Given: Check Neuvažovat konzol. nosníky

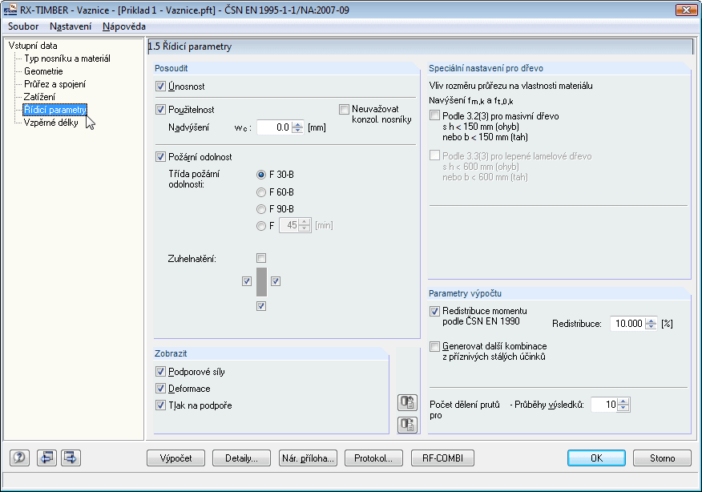Looking at the screenshot, I should click(344, 109).
